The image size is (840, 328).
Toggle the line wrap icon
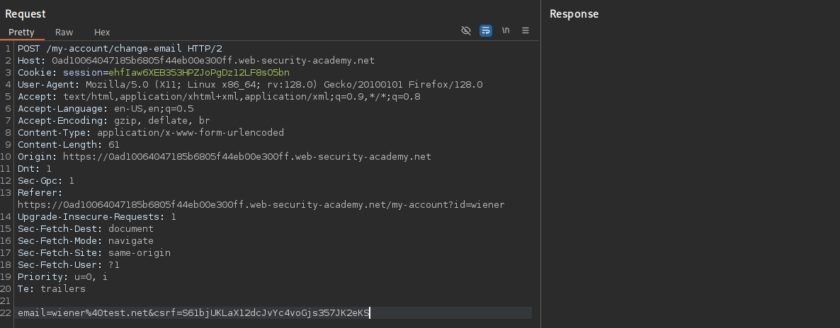click(486, 31)
